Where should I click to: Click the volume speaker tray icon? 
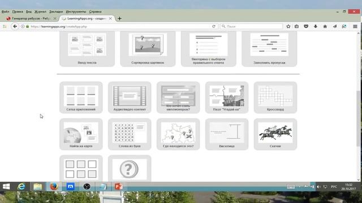[318, 187]
